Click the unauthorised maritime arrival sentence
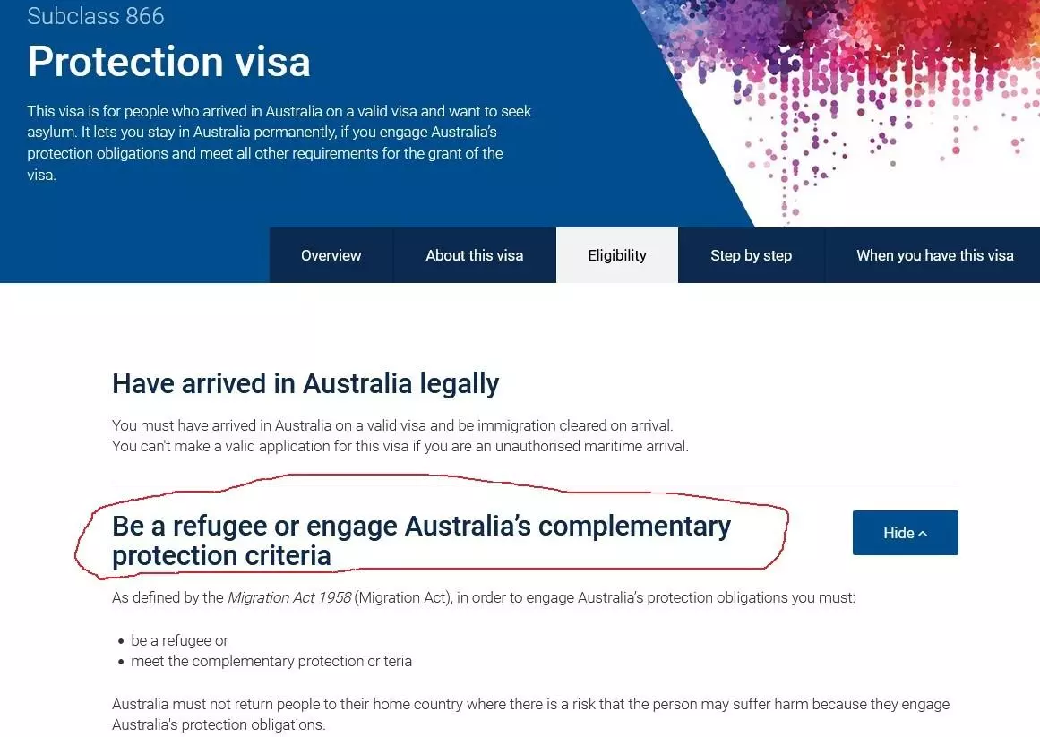 (400, 446)
